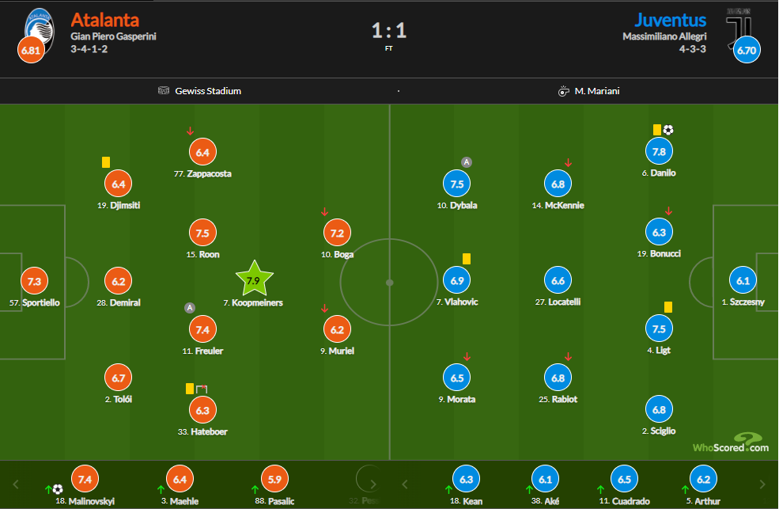779x509 pixels.
Task: Select Koopmeiners' green star rating badge
Action: [254, 279]
